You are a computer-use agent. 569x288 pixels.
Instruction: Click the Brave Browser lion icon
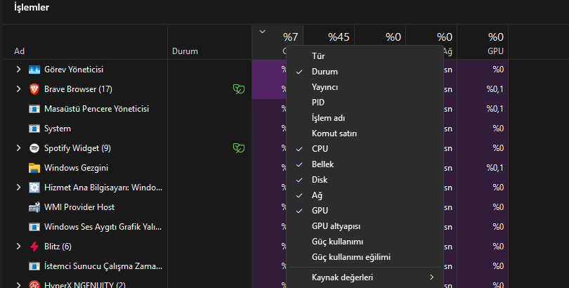[x=34, y=89]
